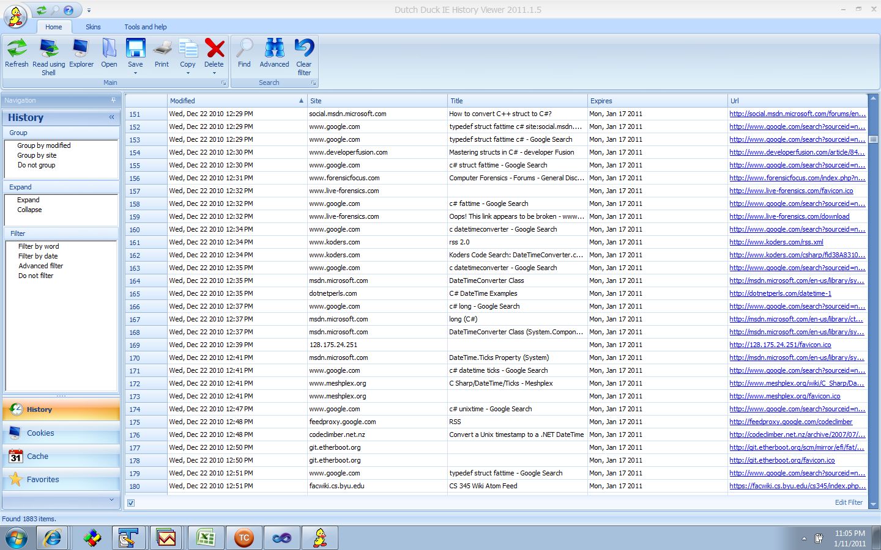881x550 pixels.
Task: Click Collapse option
Action: click(29, 210)
